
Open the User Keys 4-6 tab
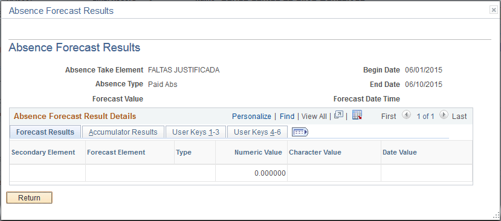pos(257,132)
